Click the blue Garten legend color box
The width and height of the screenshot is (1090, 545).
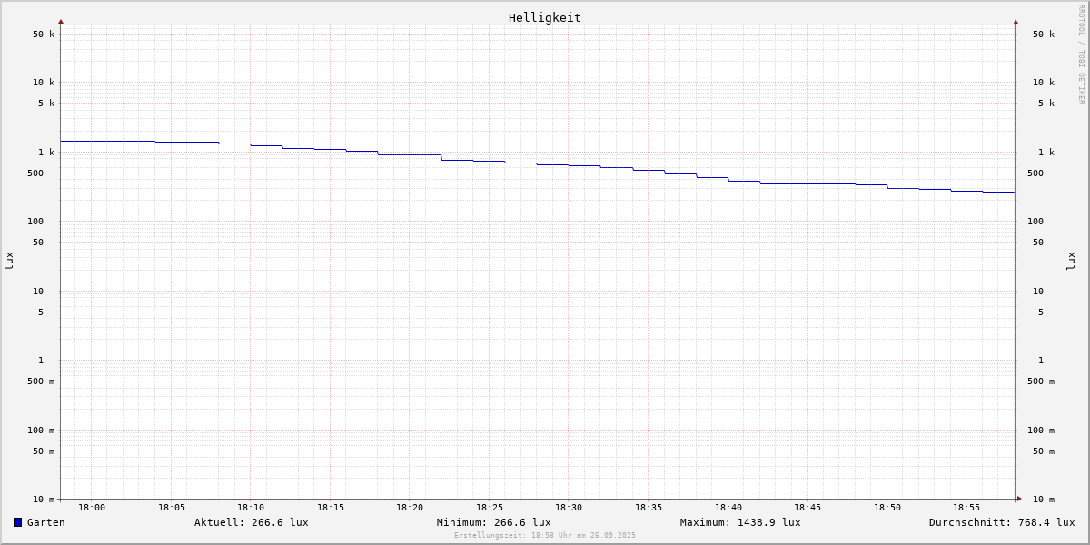pos(17,522)
